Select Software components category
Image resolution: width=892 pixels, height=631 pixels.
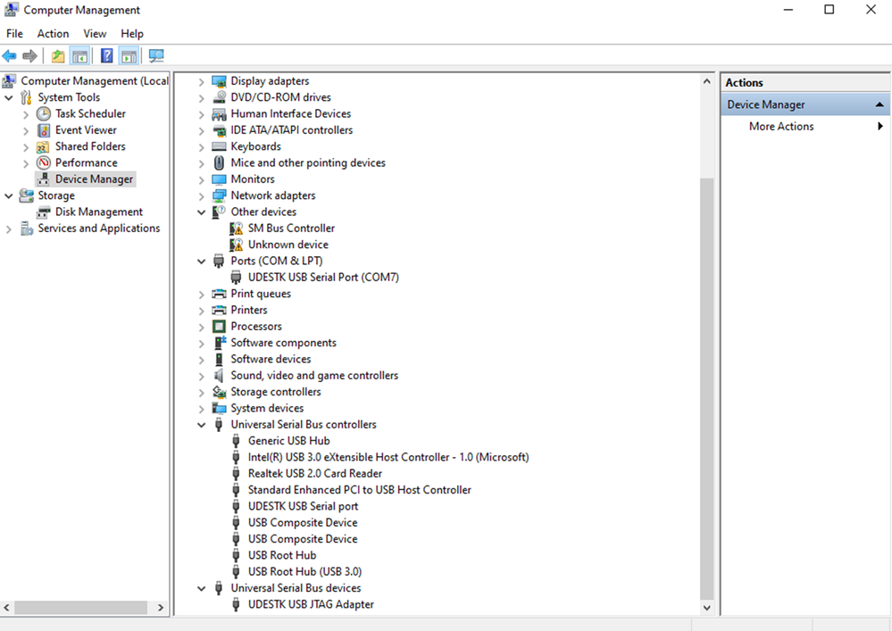[x=283, y=343]
